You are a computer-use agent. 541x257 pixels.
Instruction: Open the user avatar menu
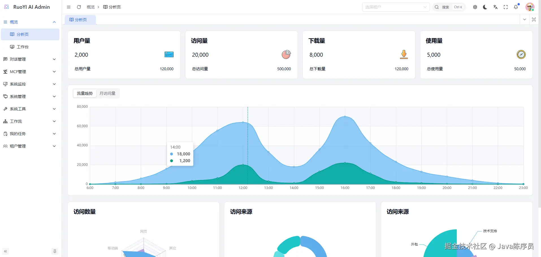[x=530, y=7]
